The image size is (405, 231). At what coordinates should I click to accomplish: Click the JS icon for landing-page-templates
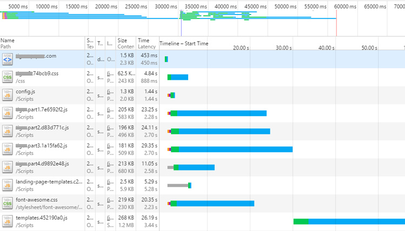[8, 185]
